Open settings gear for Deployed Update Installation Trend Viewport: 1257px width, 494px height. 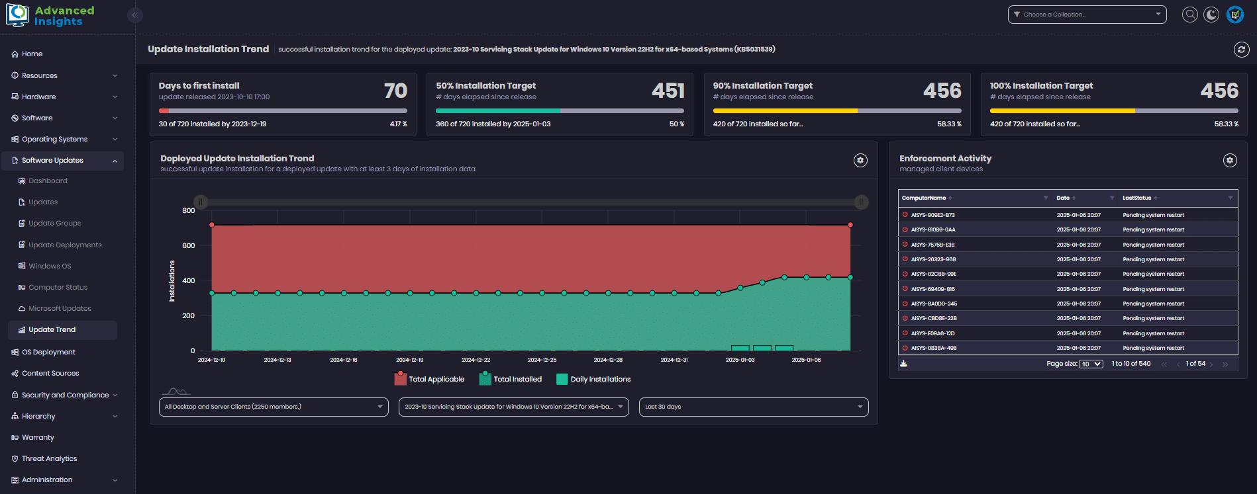point(860,160)
